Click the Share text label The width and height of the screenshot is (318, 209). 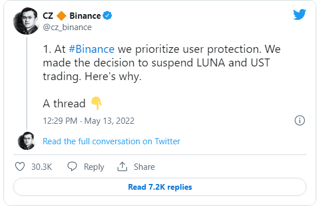(x=144, y=167)
